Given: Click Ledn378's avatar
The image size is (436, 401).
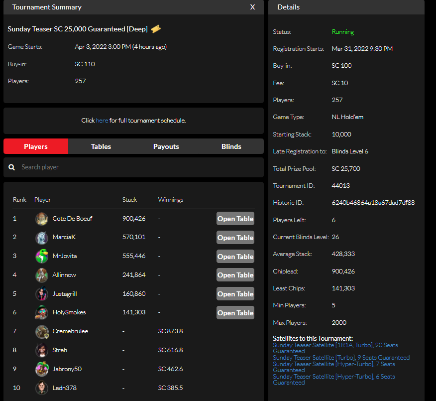Looking at the screenshot, I should click(x=42, y=388).
